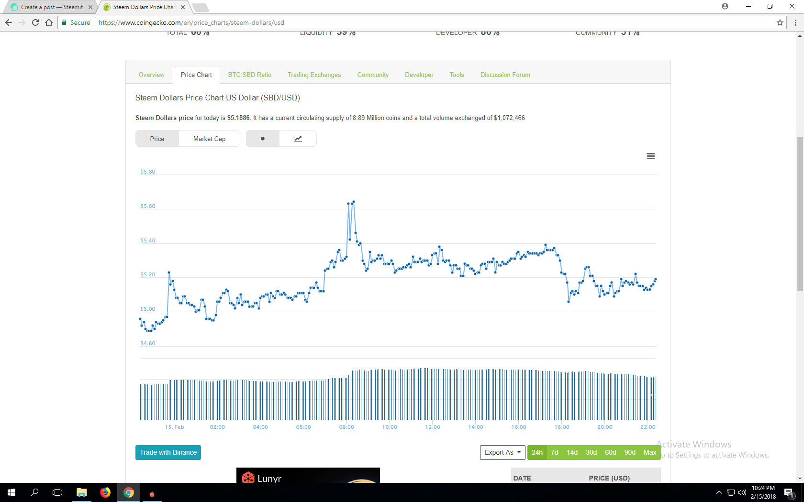Screen dimensions: 804x502
Task: Open Task View on taskbar
Action: coord(57,492)
